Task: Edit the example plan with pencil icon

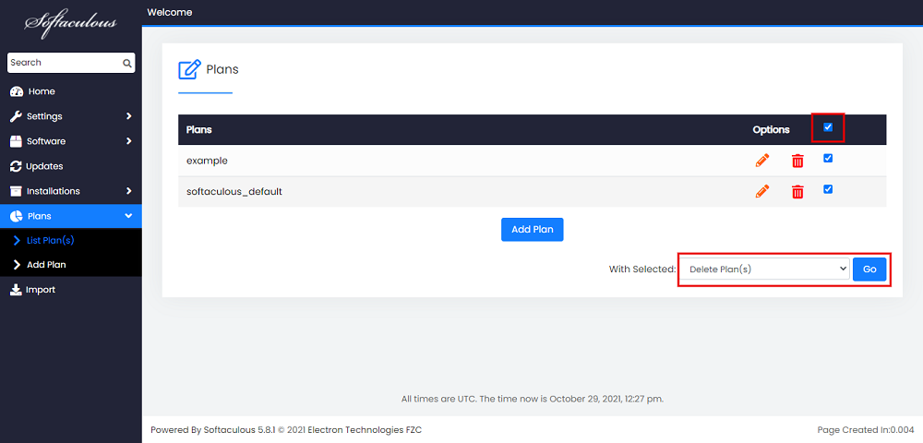Action: pos(762,160)
